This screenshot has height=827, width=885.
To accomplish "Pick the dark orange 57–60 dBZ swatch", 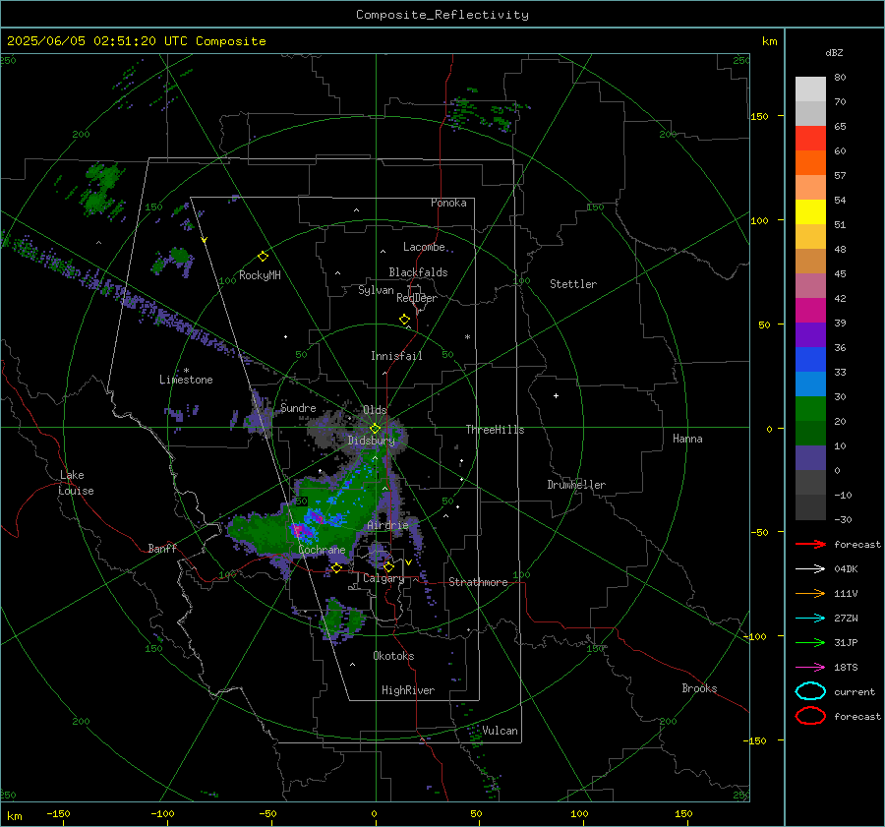I will tap(810, 162).
